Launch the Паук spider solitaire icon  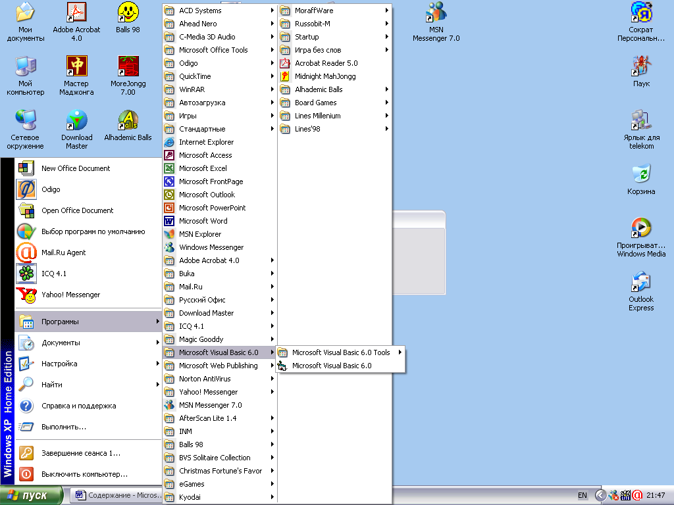641,66
